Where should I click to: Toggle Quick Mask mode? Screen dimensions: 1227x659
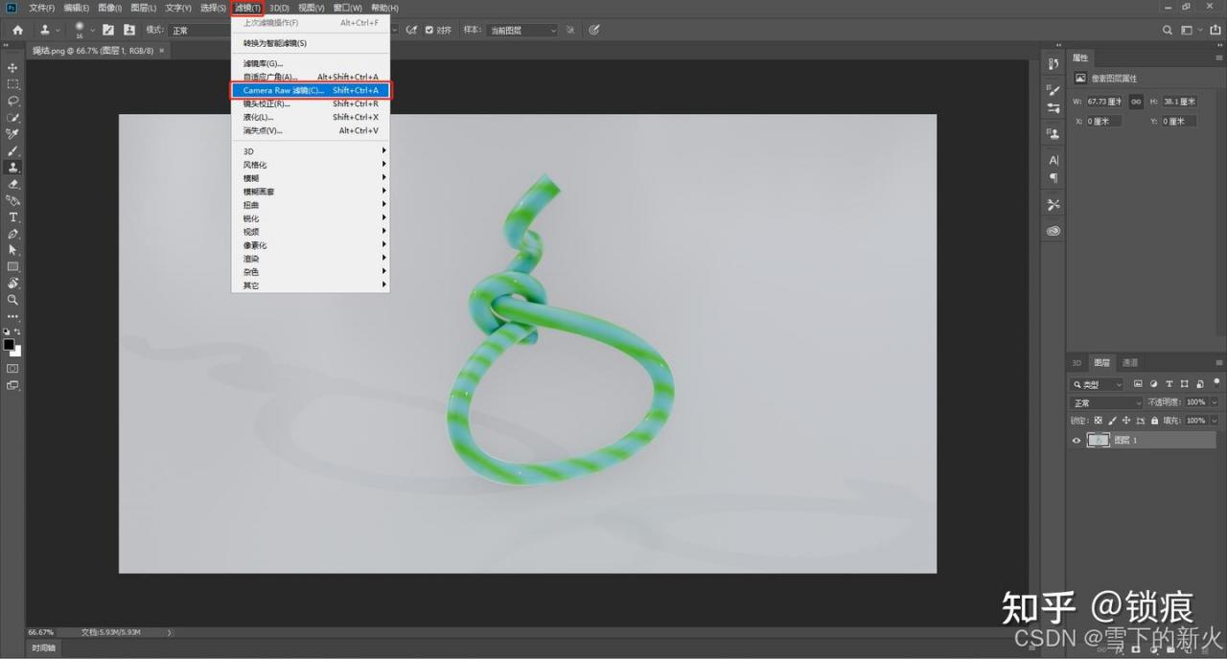(12, 368)
